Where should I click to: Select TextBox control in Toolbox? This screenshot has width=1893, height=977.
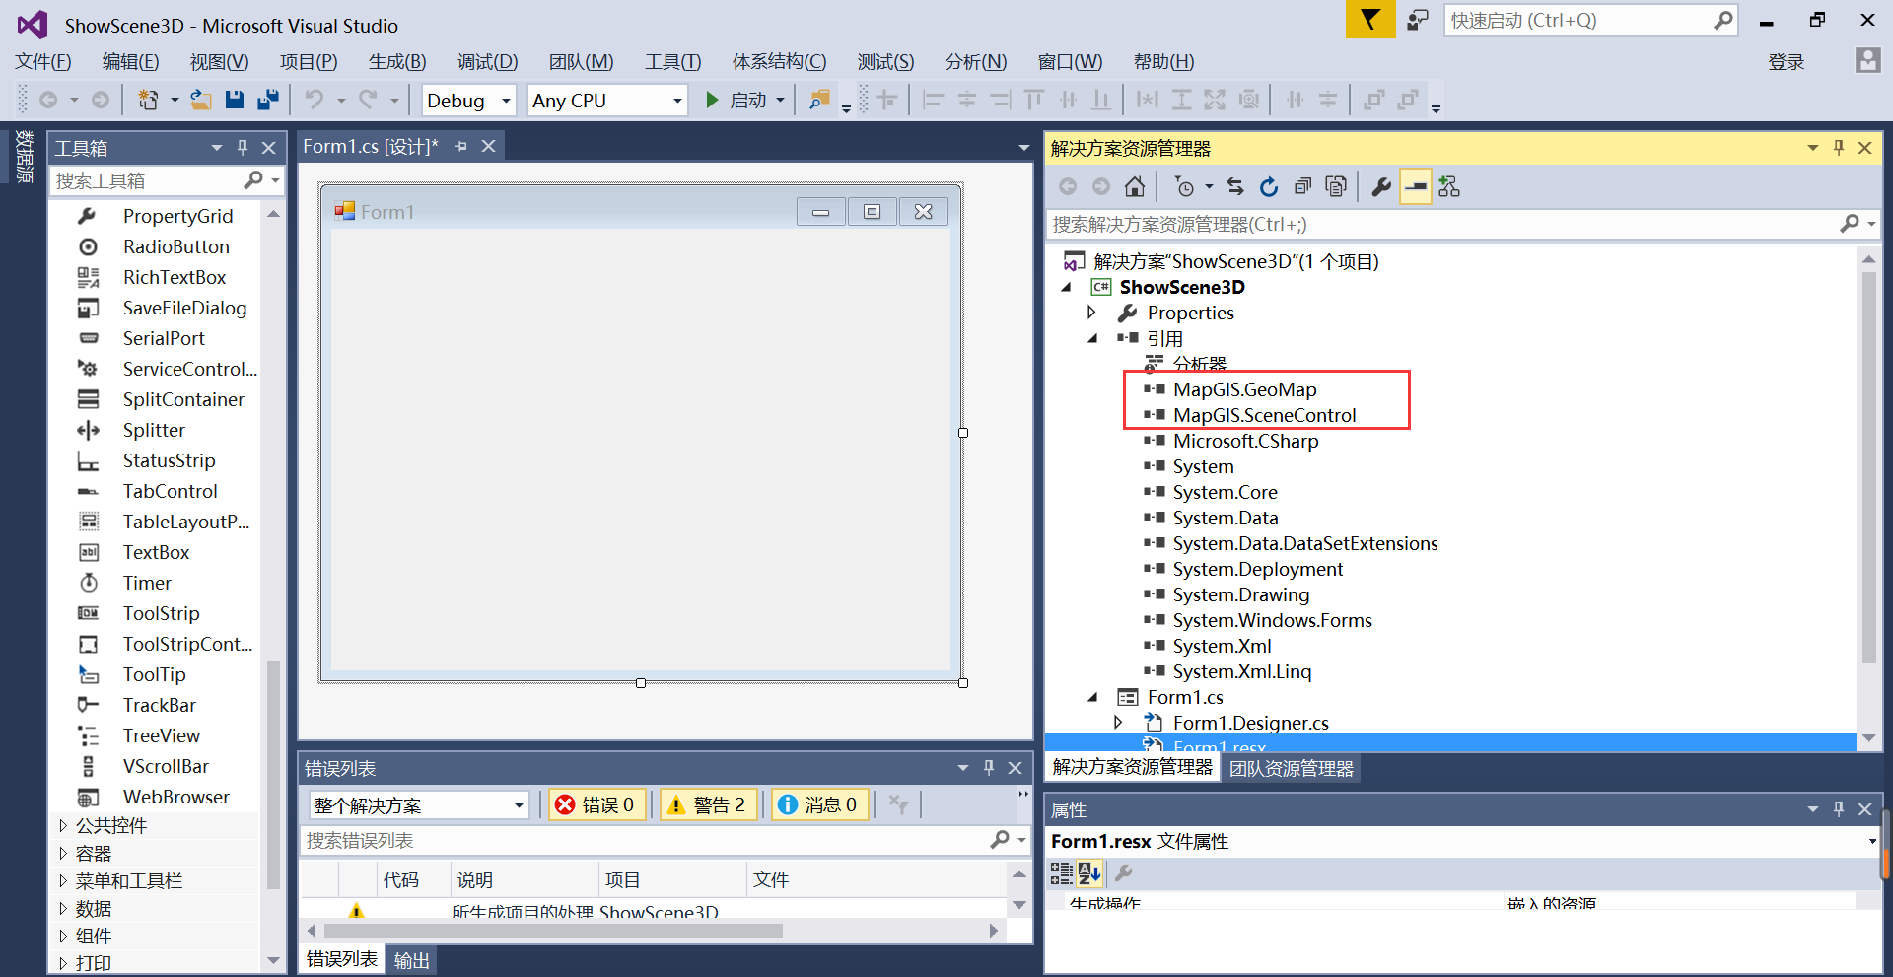tap(156, 552)
